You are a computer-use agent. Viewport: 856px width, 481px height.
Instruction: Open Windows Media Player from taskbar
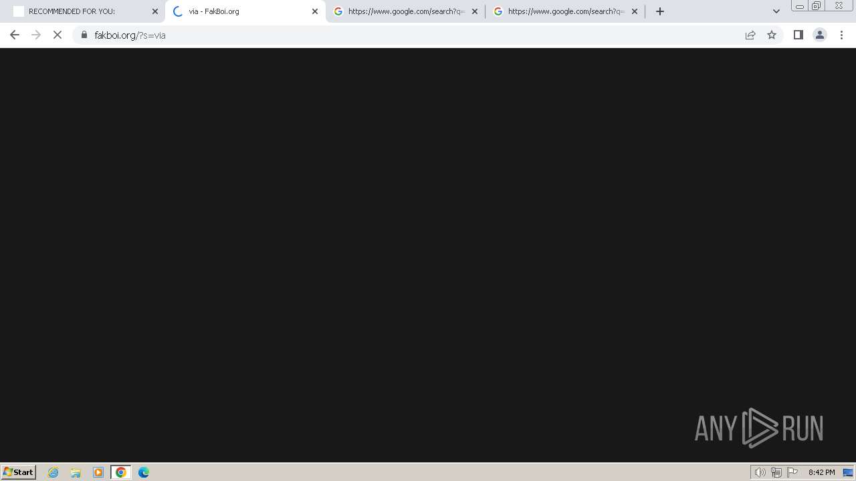98,472
